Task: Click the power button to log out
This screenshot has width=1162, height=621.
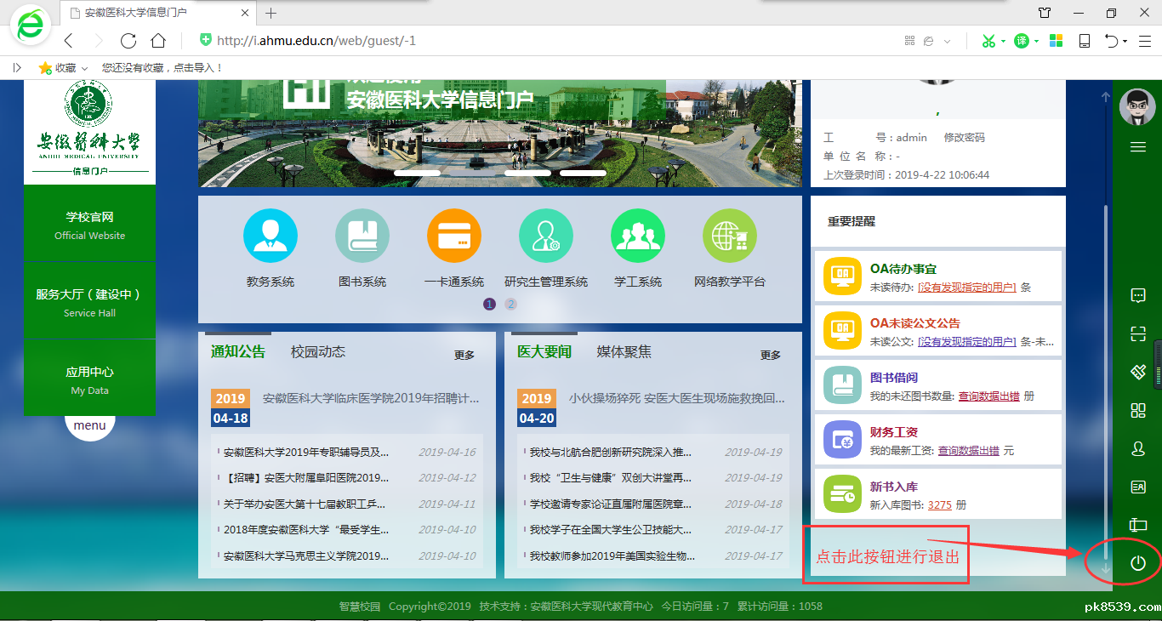Action: [1138, 562]
